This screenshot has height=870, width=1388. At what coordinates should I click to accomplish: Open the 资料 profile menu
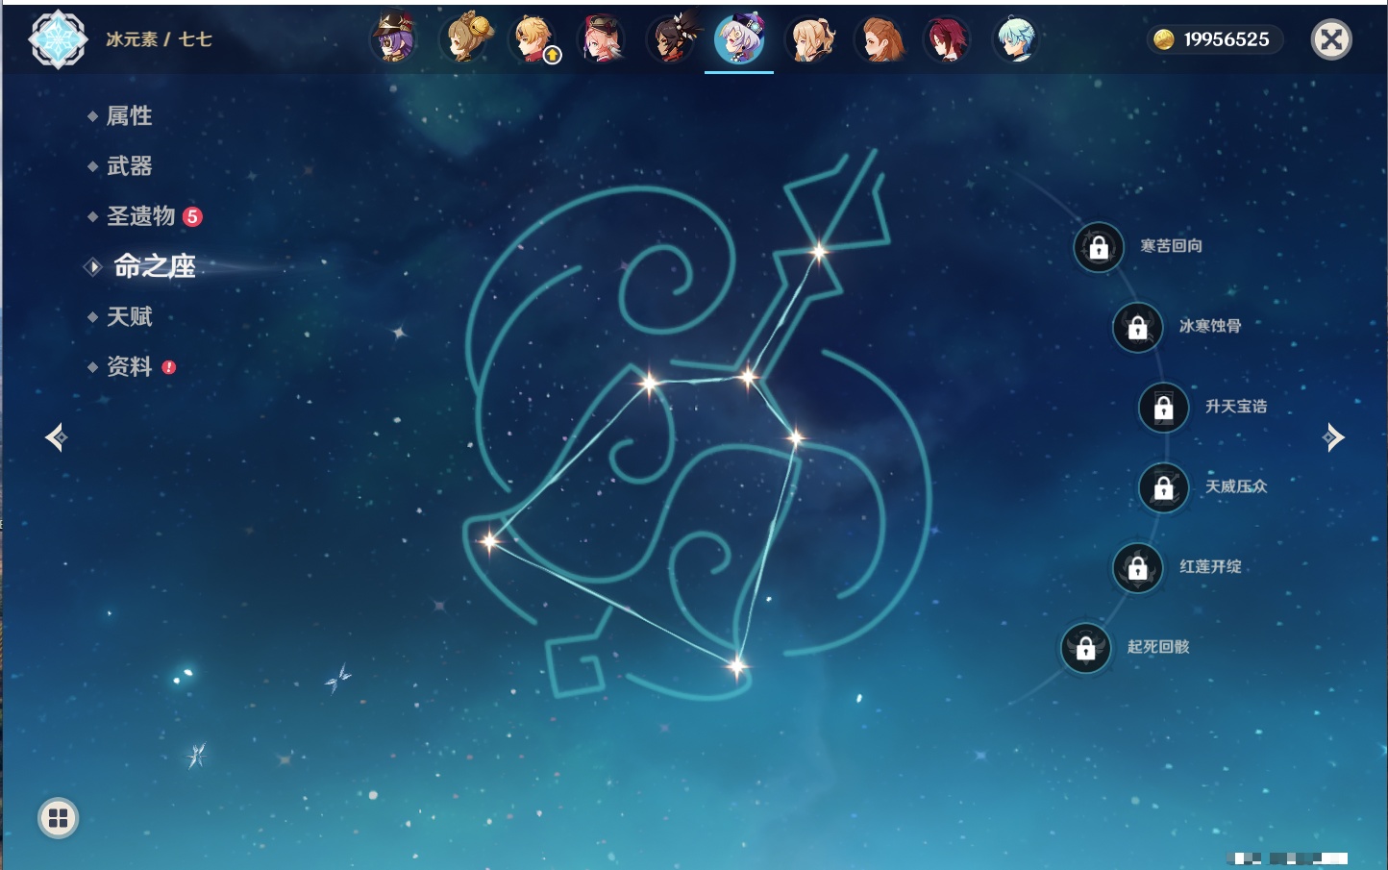click(129, 366)
